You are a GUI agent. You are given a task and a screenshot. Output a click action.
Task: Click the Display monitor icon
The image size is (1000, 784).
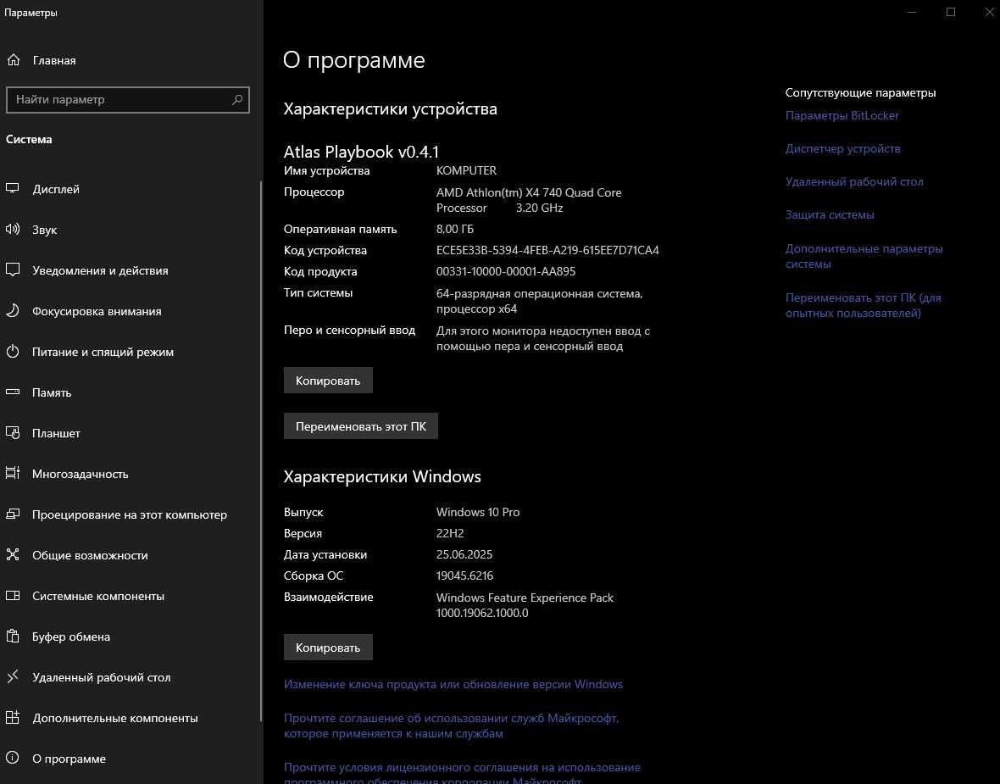[x=13, y=189]
